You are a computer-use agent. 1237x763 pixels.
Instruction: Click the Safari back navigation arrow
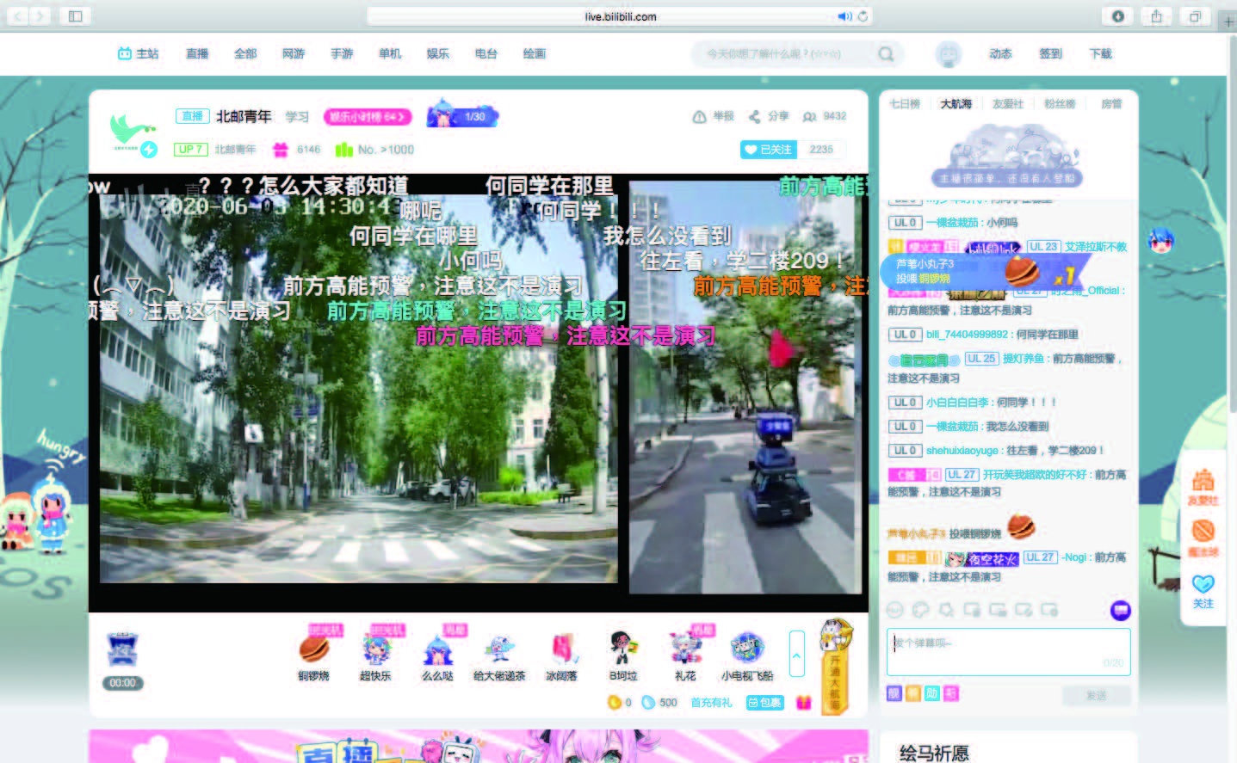coord(18,15)
